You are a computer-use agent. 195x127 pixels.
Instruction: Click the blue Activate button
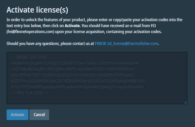point(17,115)
